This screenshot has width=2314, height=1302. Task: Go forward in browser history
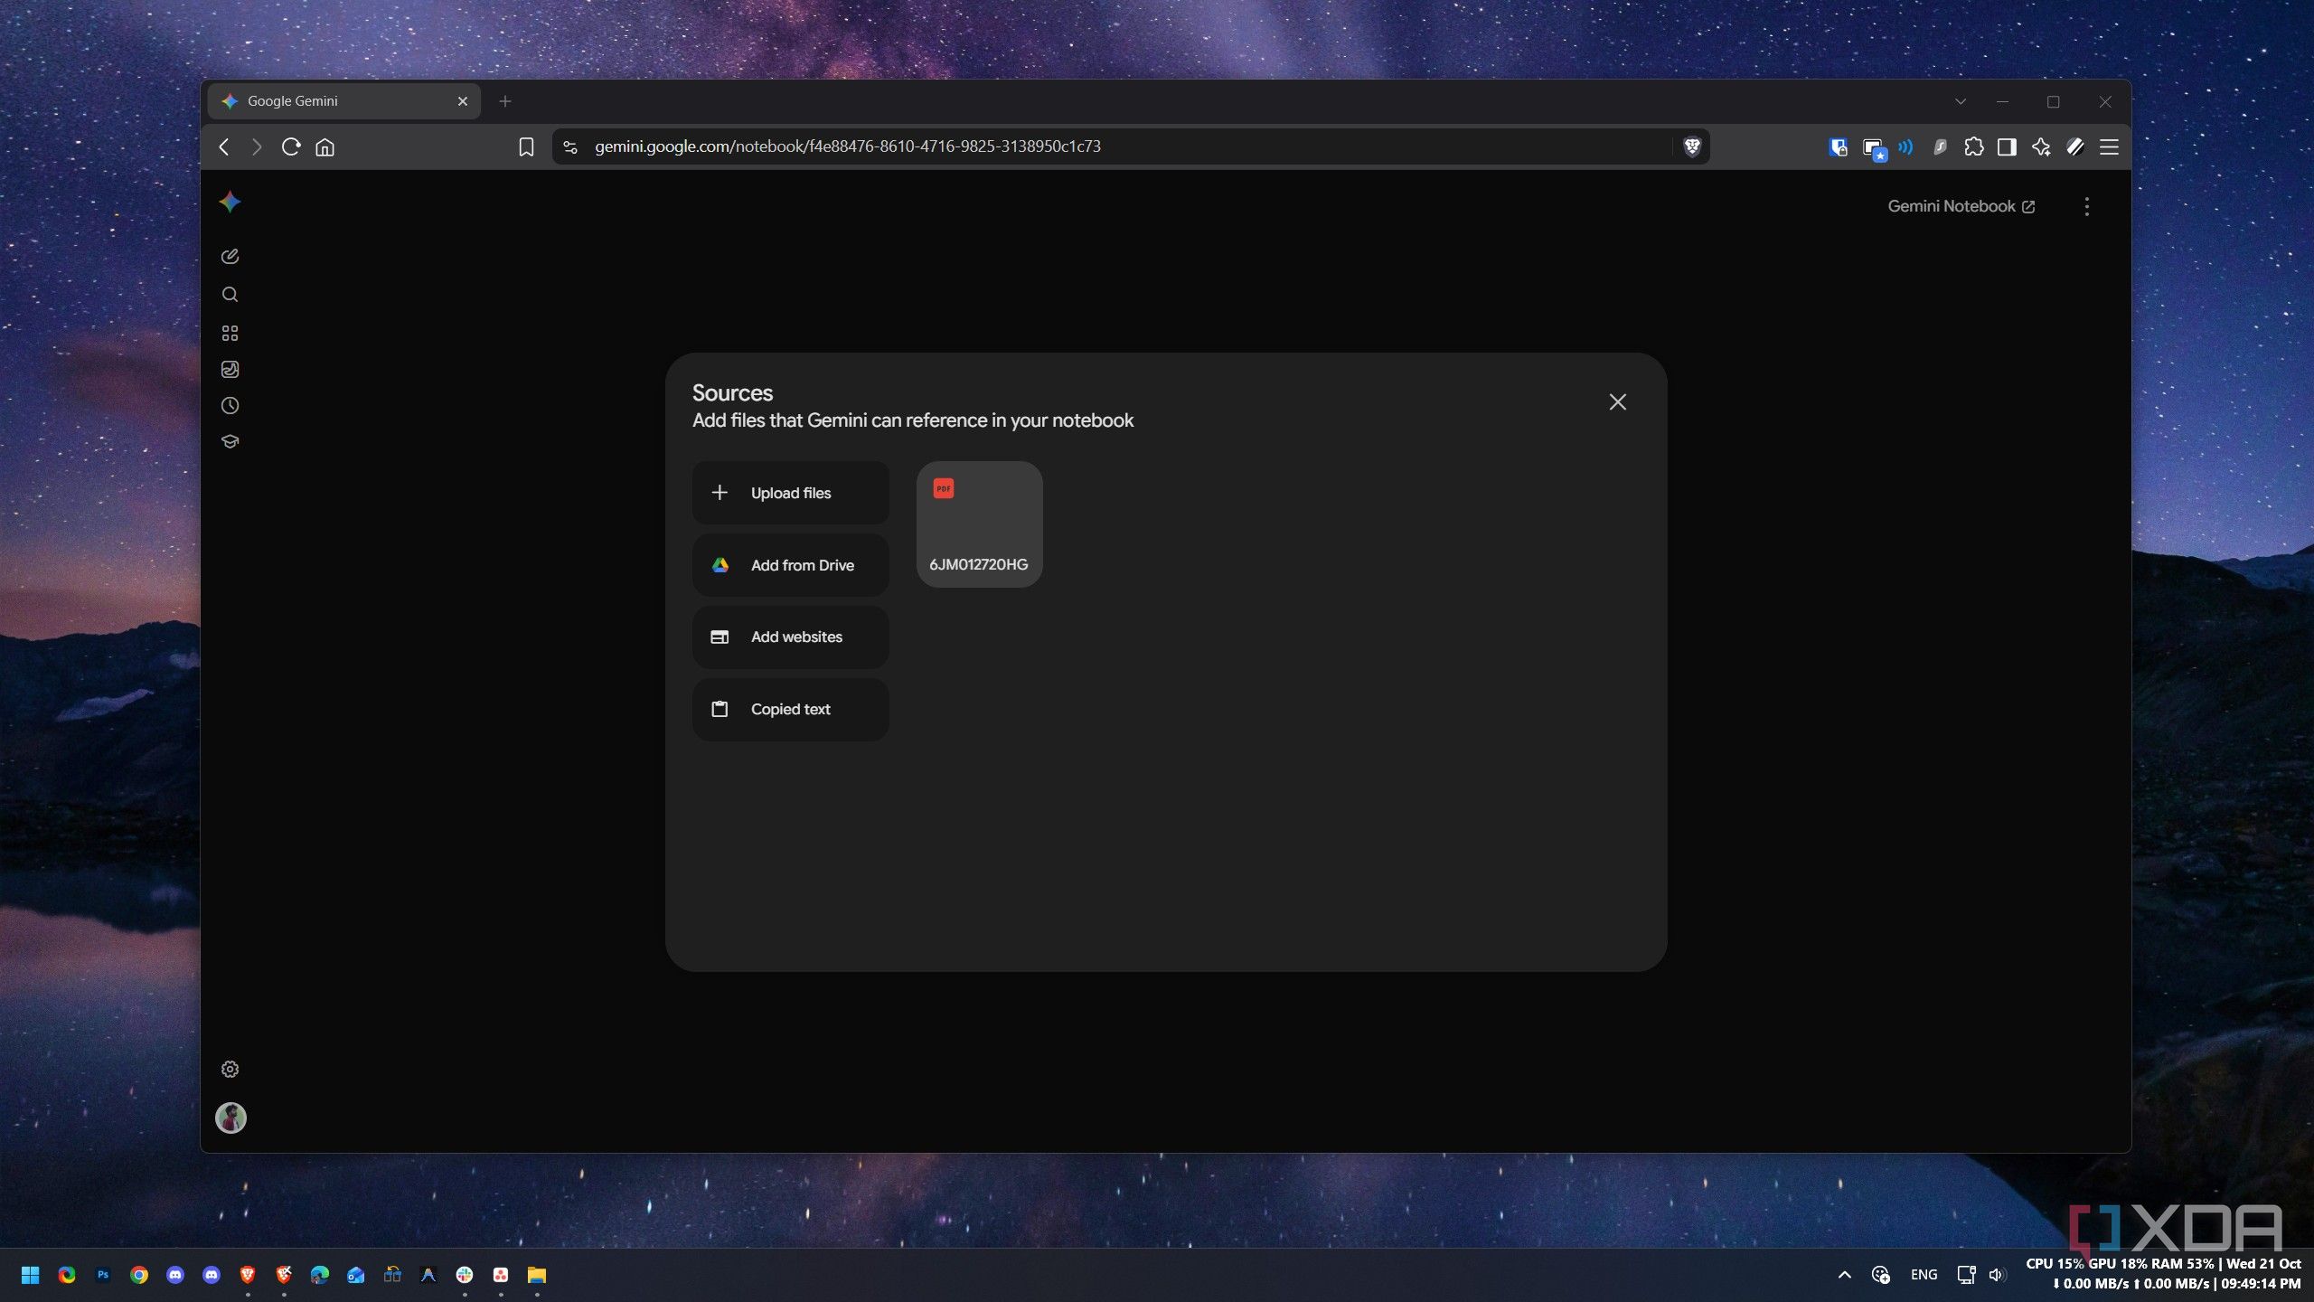pyautogui.click(x=257, y=146)
